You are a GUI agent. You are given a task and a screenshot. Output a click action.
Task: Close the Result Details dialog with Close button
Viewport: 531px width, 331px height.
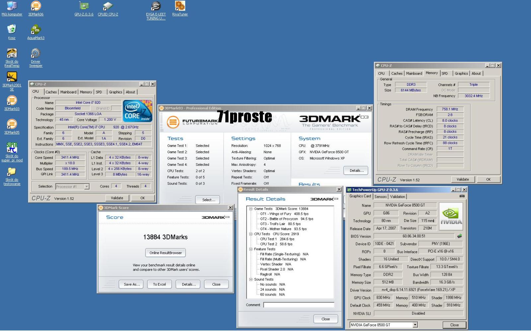pyautogui.click(x=326, y=319)
